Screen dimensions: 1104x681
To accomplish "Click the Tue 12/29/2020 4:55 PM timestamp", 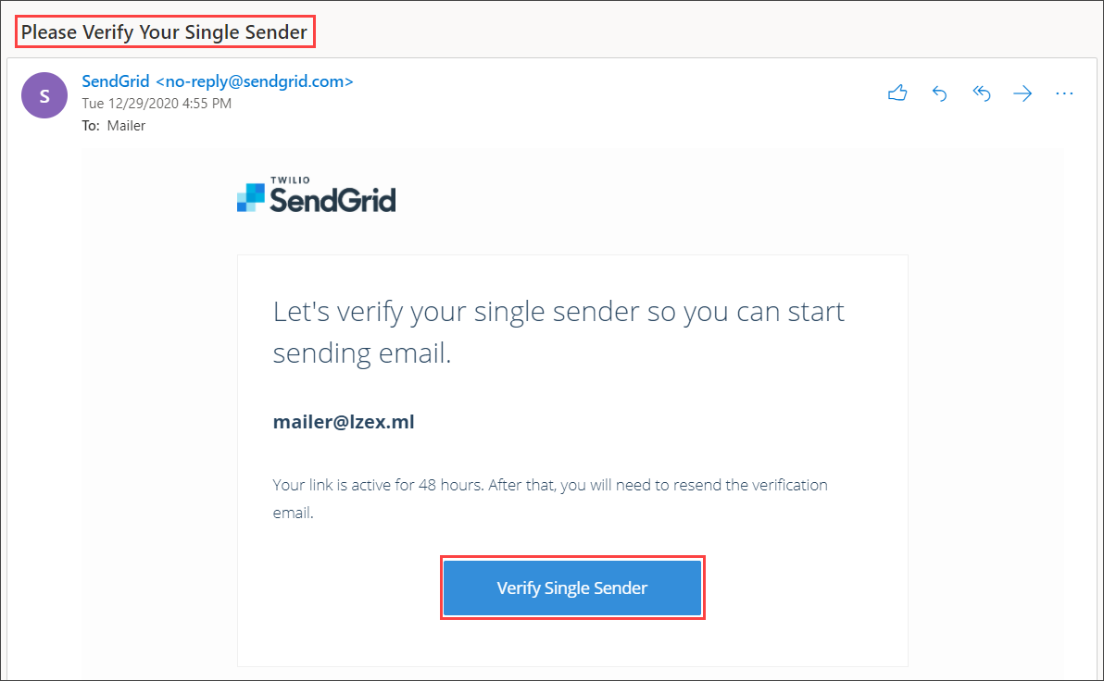I will pyautogui.click(x=157, y=104).
